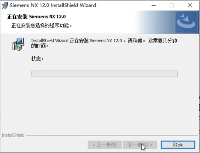Select the heading 正在安装 Siemens NX 12.0
This screenshot has width=200, height=153.
[x=36, y=17]
